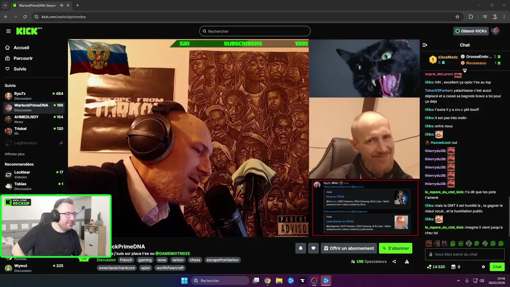This screenshot has width=510, height=287.
Task: Toggle the heart follow button
Action: 313,248
